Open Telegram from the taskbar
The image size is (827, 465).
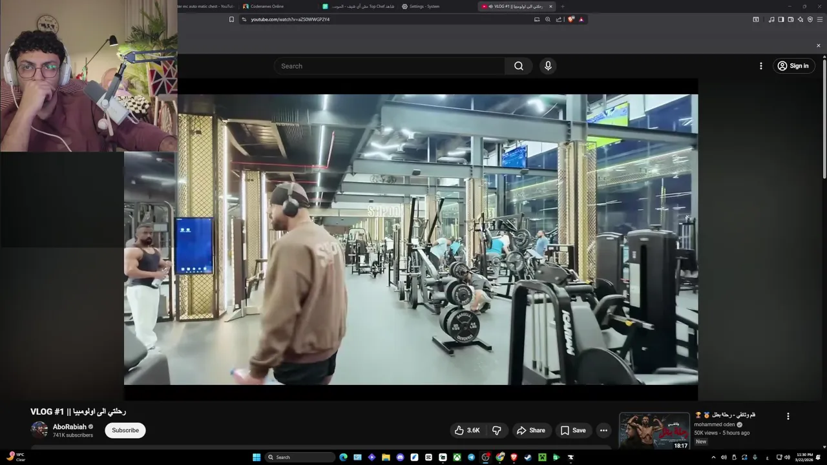click(471, 457)
